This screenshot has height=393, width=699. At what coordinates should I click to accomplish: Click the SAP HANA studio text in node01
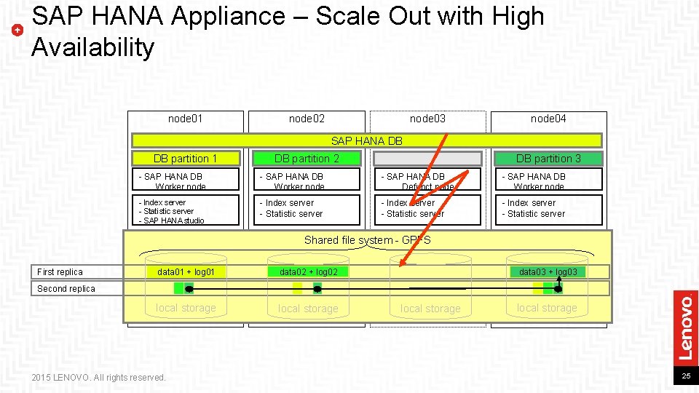174,220
